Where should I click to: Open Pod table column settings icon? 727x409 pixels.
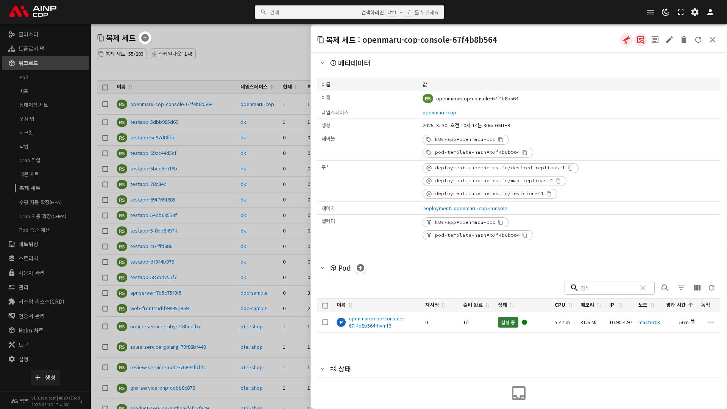tap(697, 288)
